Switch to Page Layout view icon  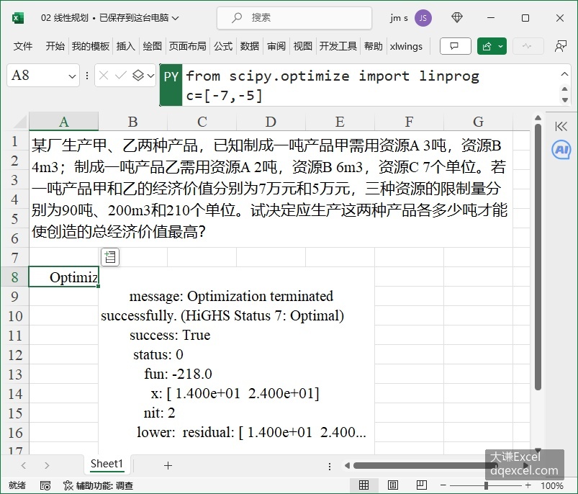tap(393, 485)
